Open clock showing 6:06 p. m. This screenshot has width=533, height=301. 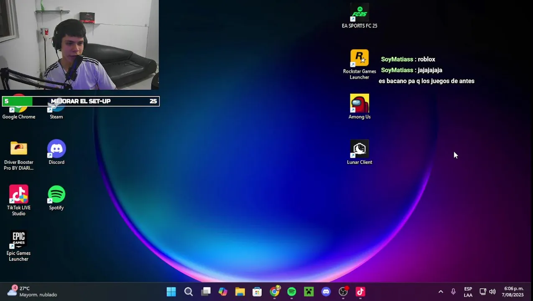point(513,292)
